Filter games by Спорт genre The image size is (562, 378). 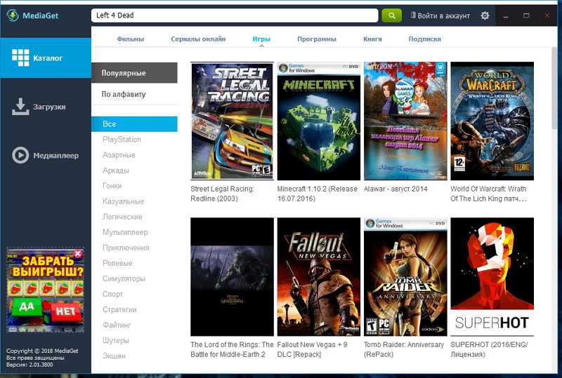(113, 294)
